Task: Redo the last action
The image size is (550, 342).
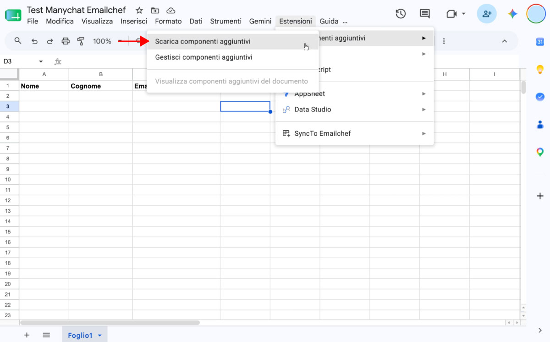Action: 50,41
